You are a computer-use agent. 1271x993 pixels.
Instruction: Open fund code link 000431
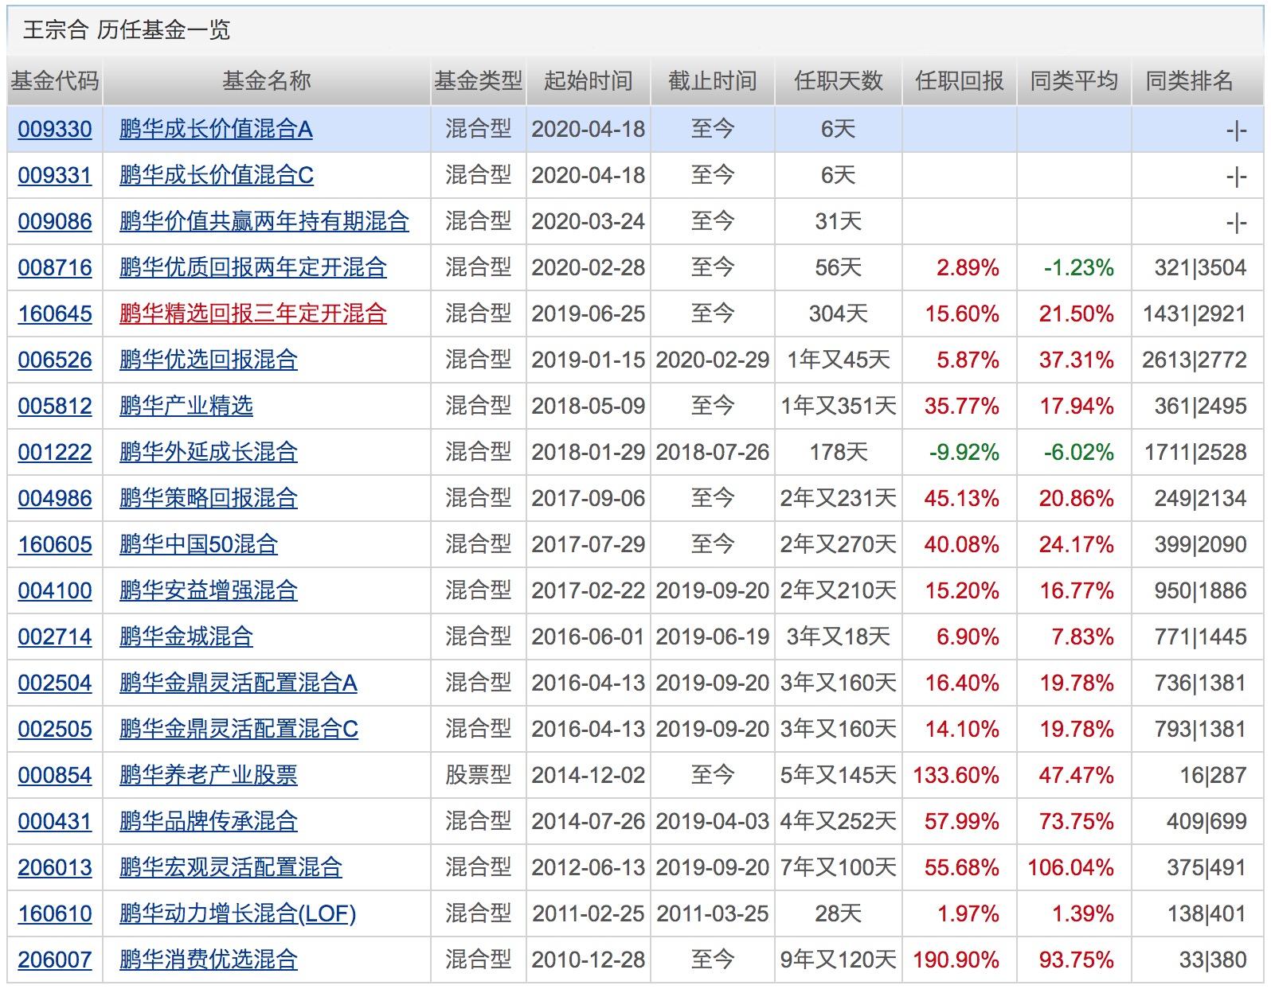tap(55, 821)
